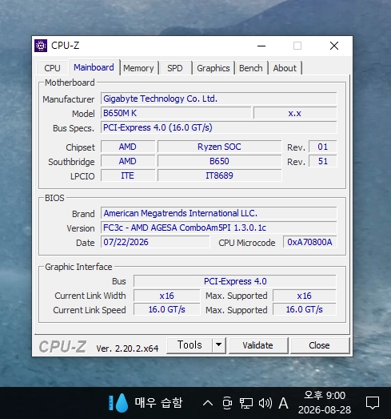Open the network tray icon
Viewport: 391px width, 419px height.
(246, 403)
